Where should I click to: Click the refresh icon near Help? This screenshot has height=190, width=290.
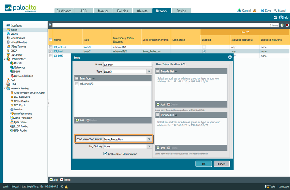275,17
